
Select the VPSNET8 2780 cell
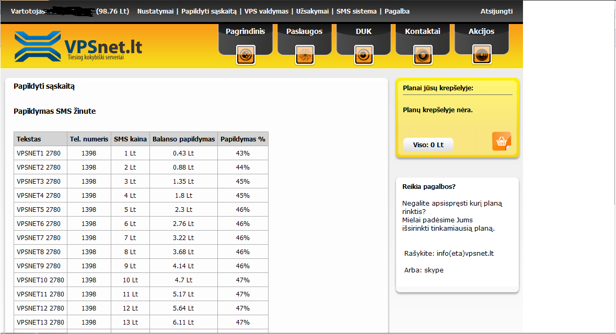pyautogui.click(x=40, y=252)
